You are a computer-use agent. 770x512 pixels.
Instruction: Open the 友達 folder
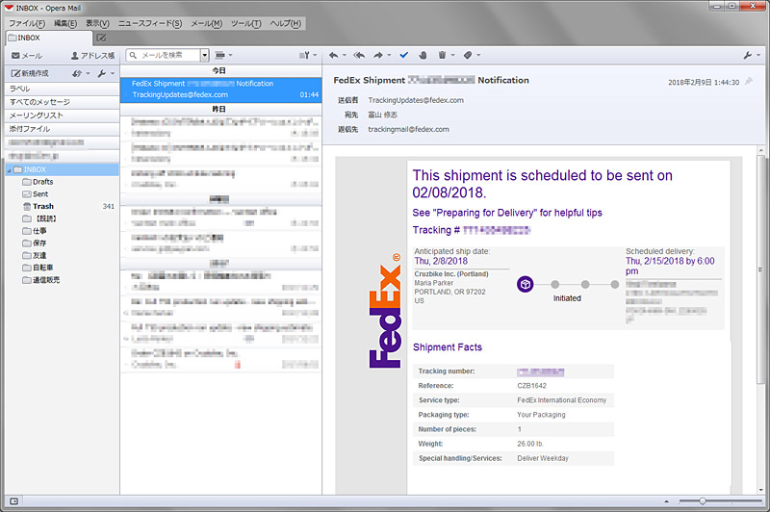click(35, 255)
